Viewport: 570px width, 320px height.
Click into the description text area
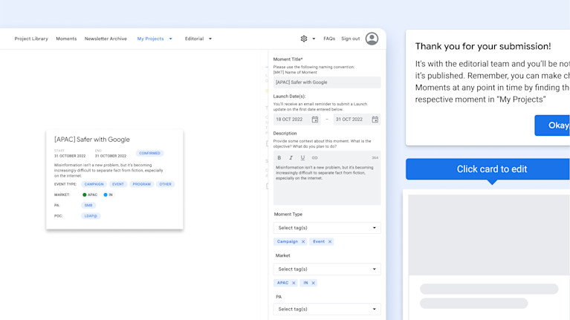coord(327,183)
